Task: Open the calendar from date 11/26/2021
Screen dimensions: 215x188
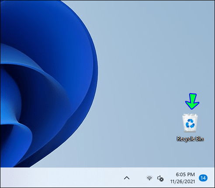Action: tap(183, 181)
